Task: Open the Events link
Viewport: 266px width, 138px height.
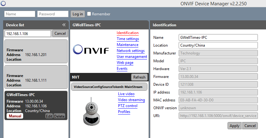Action: pyautogui.click(x=122, y=69)
